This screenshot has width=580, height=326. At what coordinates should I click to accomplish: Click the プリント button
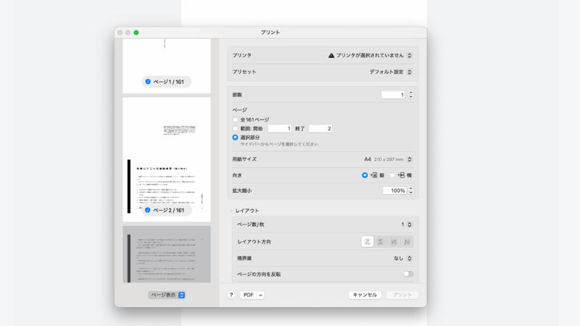tap(402, 295)
